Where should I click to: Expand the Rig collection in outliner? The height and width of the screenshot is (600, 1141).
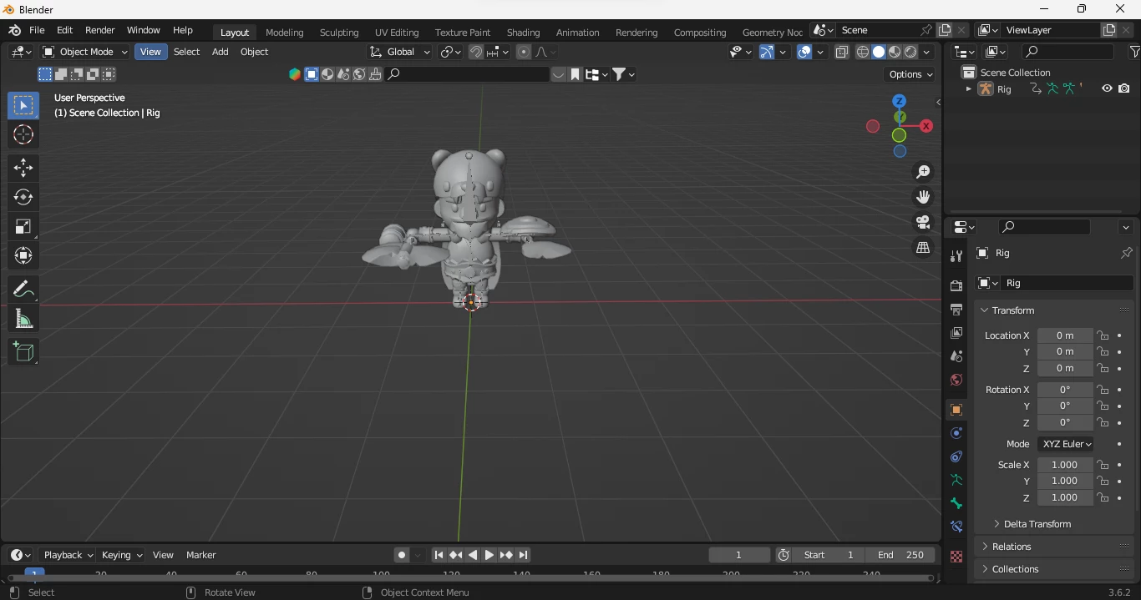[968, 88]
